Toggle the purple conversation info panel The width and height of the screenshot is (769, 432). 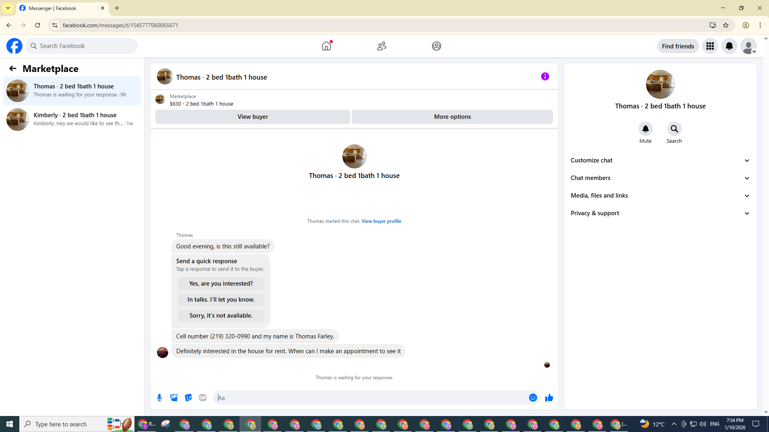pyautogui.click(x=545, y=76)
